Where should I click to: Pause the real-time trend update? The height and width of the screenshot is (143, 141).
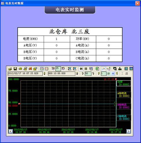pos(86,69)
